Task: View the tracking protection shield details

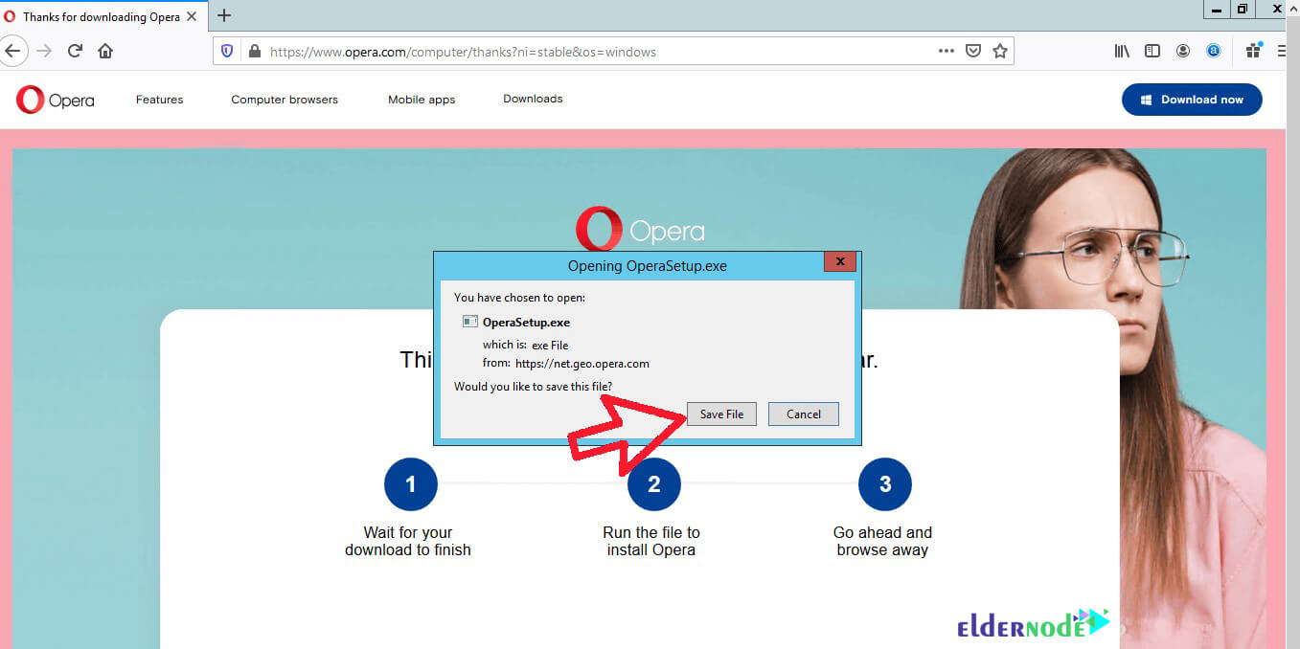Action: [x=226, y=51]
